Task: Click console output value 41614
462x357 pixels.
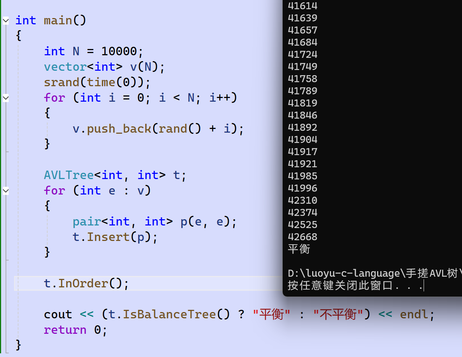Action: pos(303,6)
